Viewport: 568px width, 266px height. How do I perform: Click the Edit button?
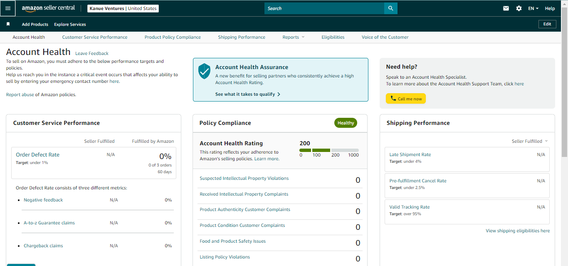pos(547,24)
